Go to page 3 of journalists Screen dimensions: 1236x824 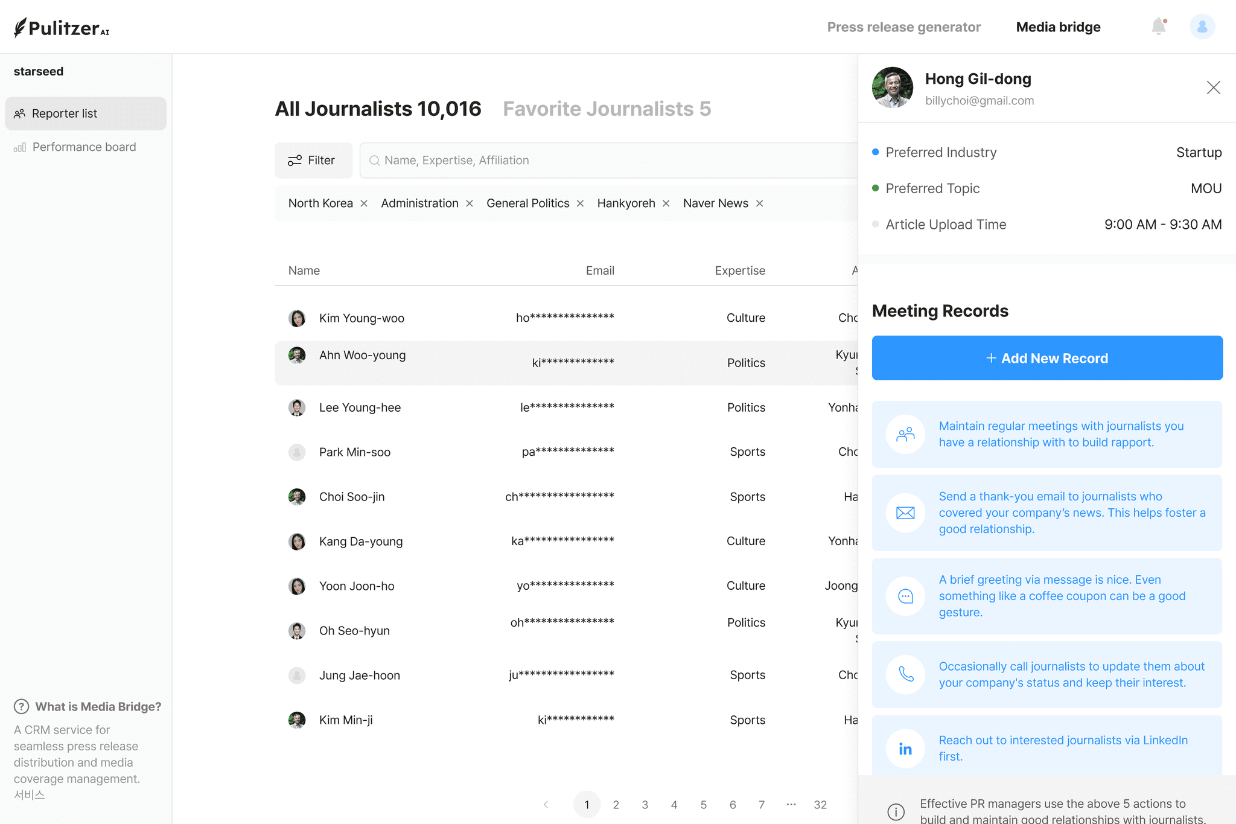645,804
